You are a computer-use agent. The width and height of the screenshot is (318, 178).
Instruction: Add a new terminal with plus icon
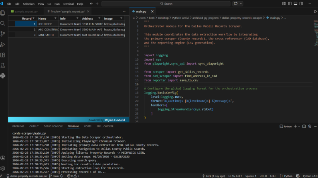tap(295, 127)
